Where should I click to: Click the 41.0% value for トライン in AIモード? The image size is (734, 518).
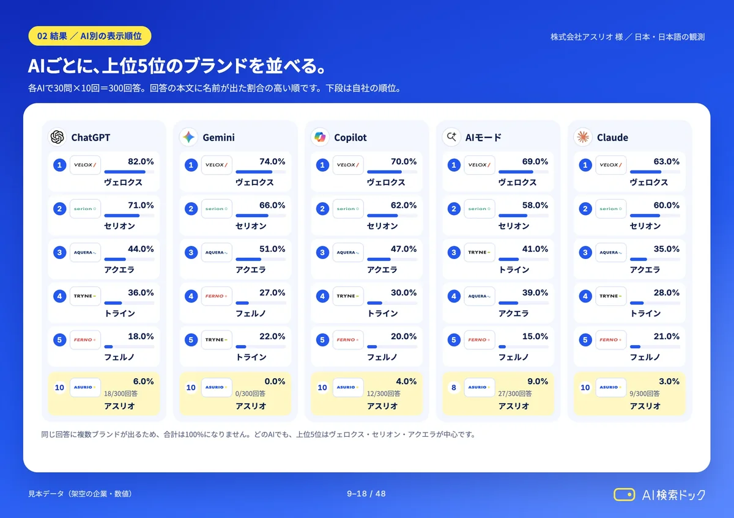[x=535, y=249]
